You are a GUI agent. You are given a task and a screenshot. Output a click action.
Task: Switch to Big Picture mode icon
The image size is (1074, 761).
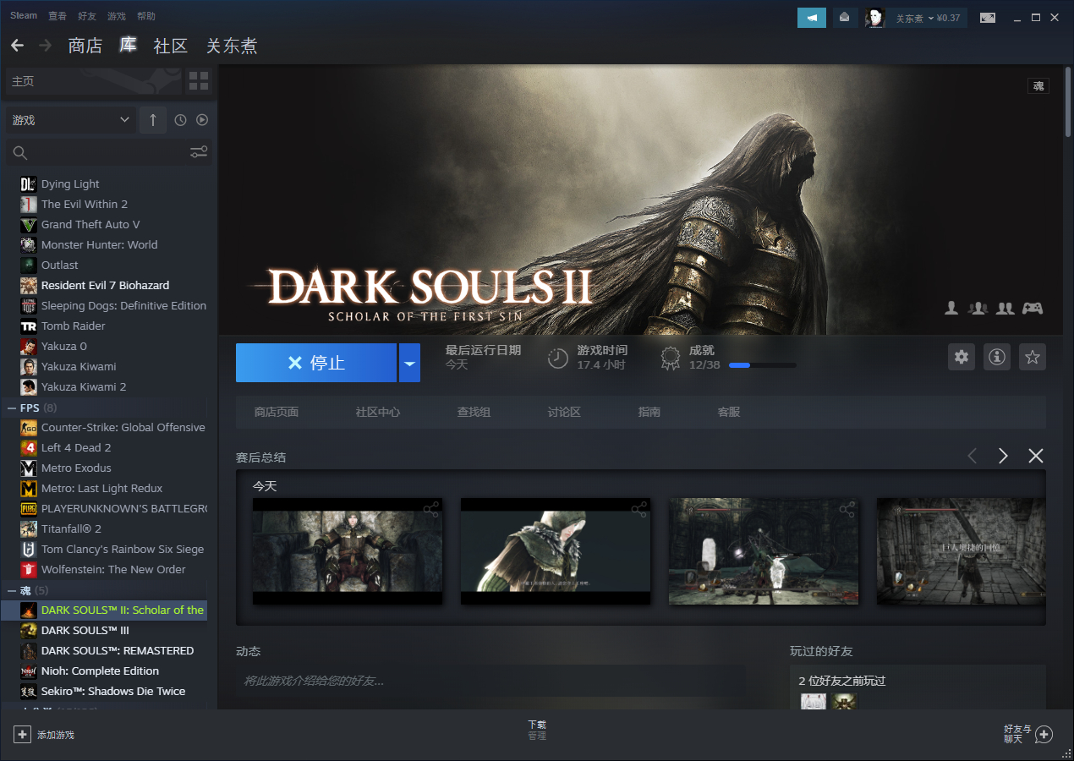pyautogui.click(x=988, y=18)
